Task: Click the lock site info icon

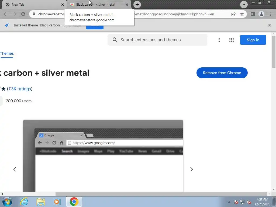Action: [x=34, y=14]
